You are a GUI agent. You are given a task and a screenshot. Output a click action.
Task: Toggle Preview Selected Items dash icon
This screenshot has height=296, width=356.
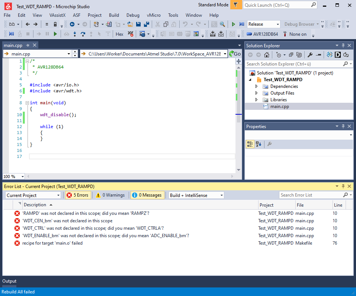pos(318,55)
